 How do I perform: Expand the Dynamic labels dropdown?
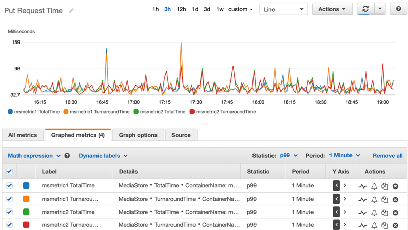103,156
